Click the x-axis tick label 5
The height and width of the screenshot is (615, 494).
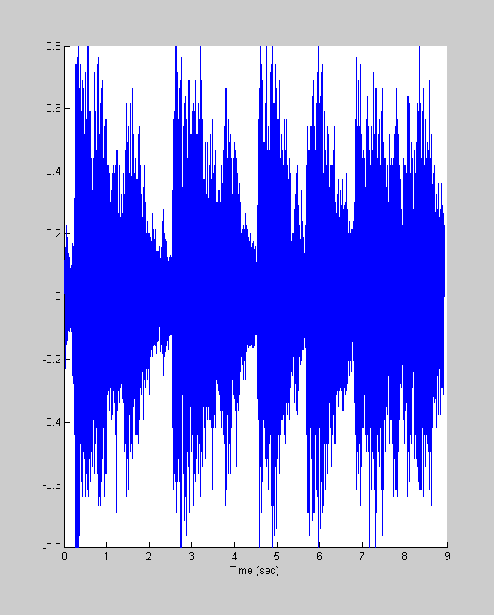277,556
